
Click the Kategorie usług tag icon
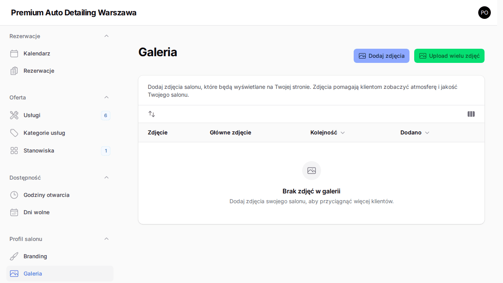14,133
